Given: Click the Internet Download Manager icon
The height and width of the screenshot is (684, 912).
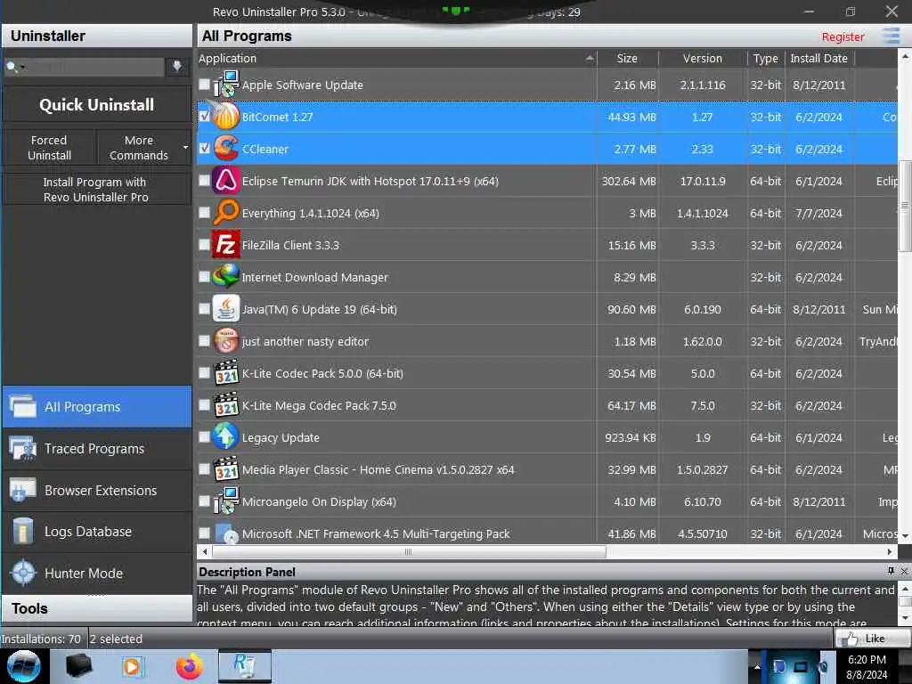Looking at the screenshot, I should coord(226,276).
